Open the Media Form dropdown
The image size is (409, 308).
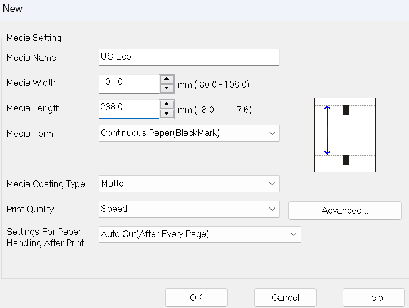click(x=189, y=133)
